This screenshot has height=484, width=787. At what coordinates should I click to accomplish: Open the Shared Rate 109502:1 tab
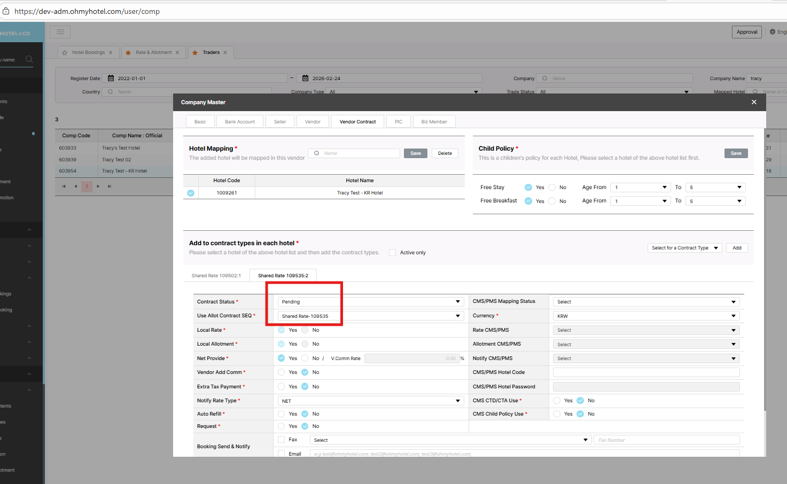coord(216,276)
